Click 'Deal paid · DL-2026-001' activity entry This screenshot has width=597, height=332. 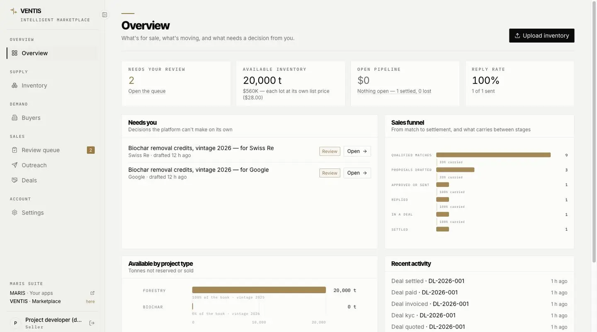(479, 292)
